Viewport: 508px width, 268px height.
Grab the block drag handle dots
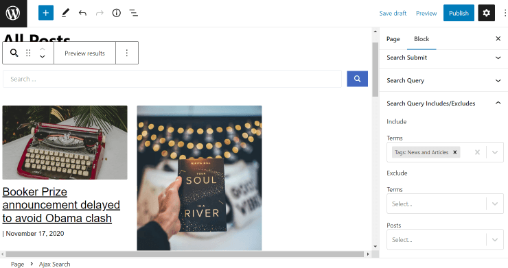click(28, 53)
